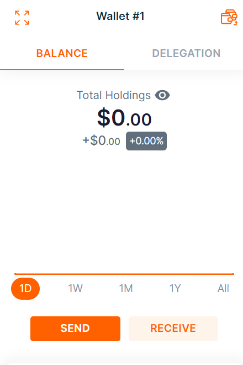Image resolution: width=243 pixels, height=365 pixels.
Task: Click the +$0.00 daily change value
Action: click(102, 141)
